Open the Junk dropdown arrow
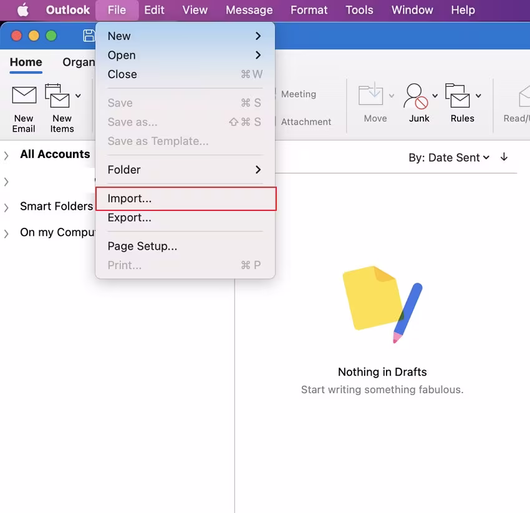The width and height of the screenshot is (530, 513). 435,95
